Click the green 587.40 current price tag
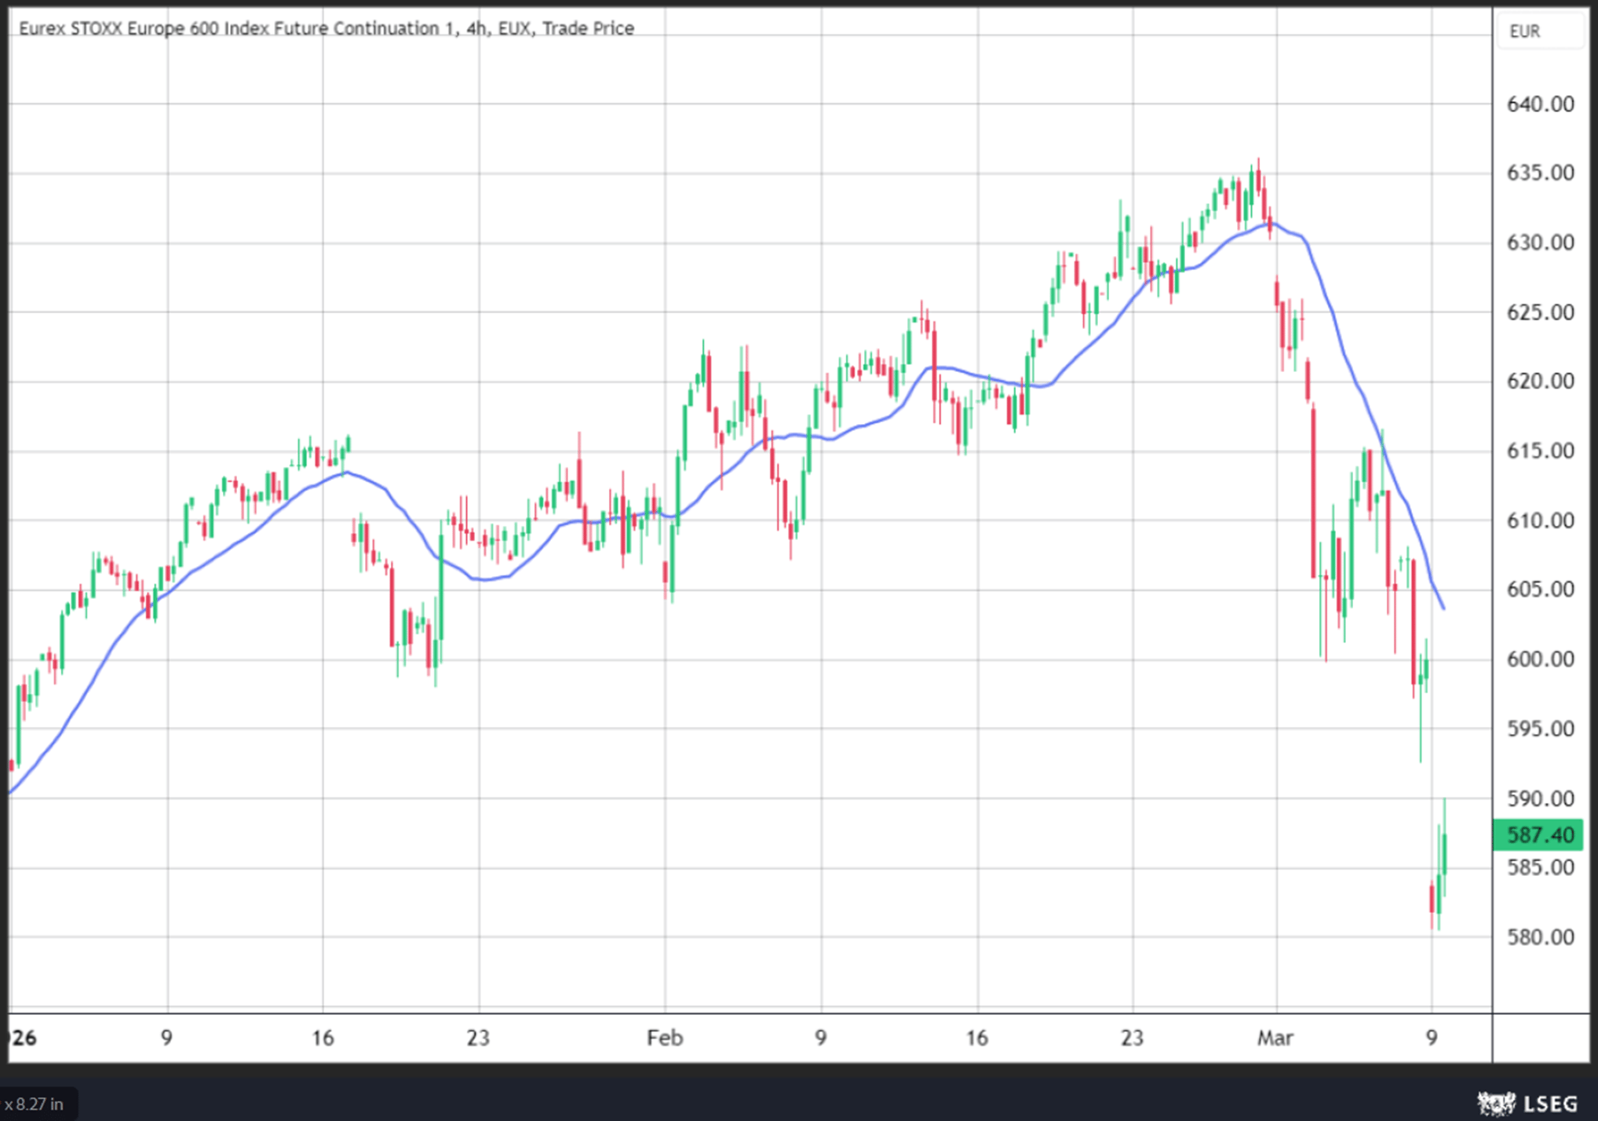The height and width of the screenshot is (1121, 1598). pyautogui.click(x=1538, y=834)
